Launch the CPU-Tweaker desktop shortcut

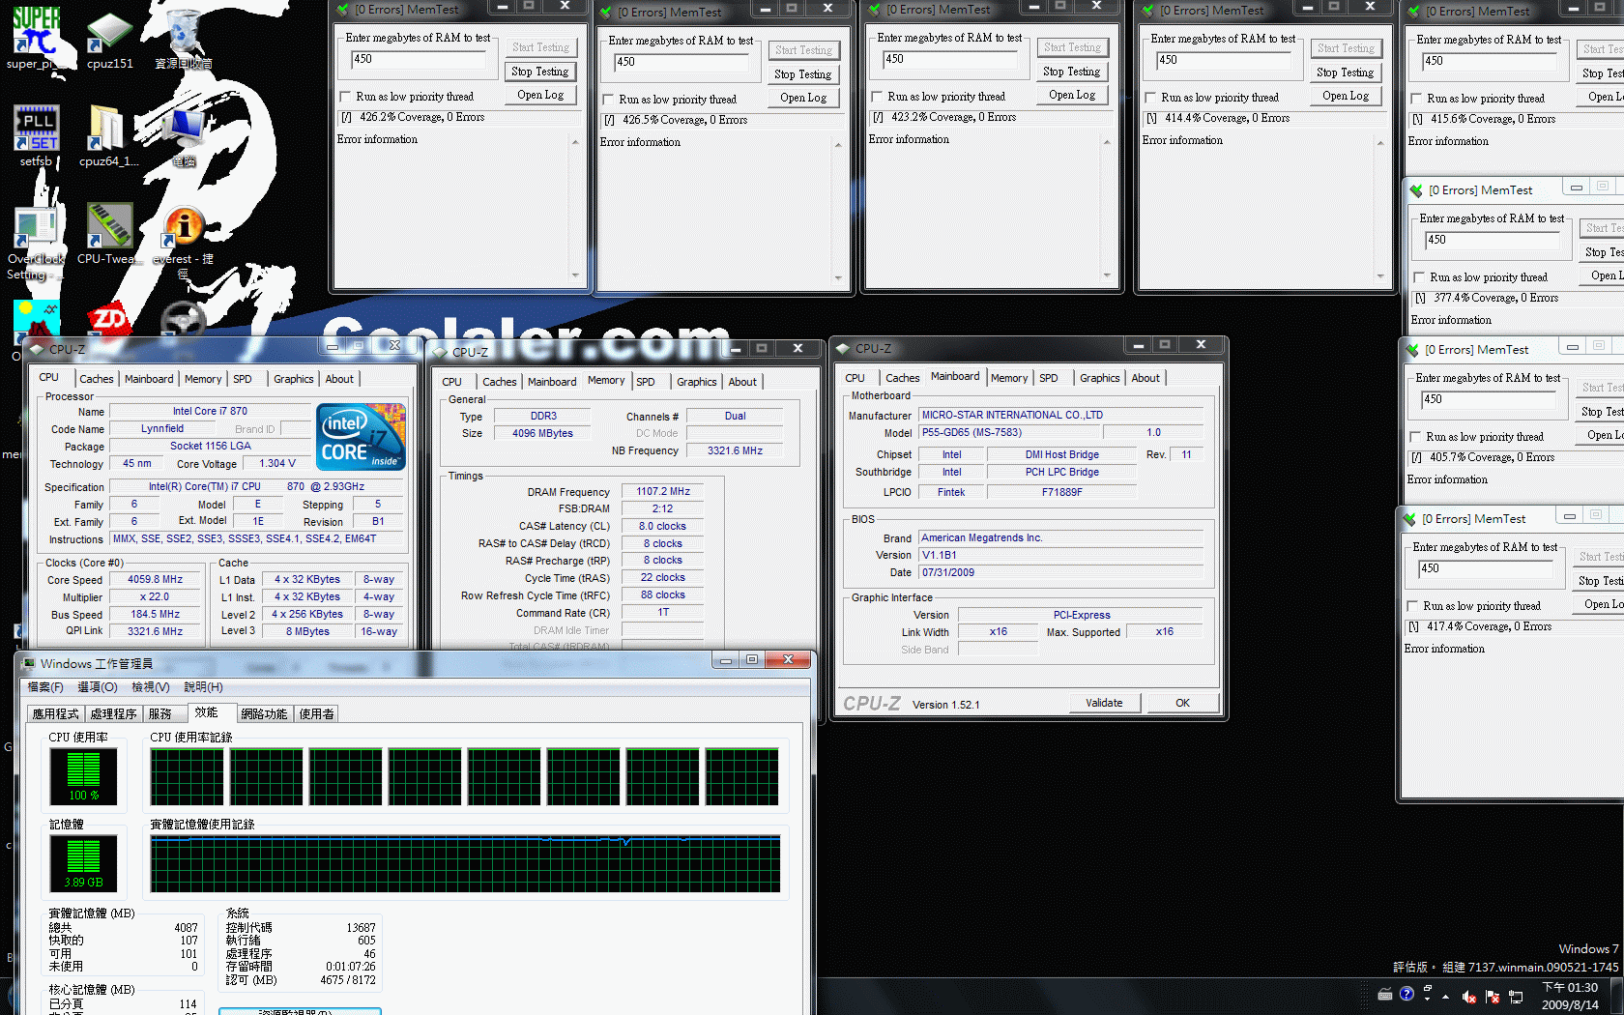pyautogui.click(x=109, y=234)
